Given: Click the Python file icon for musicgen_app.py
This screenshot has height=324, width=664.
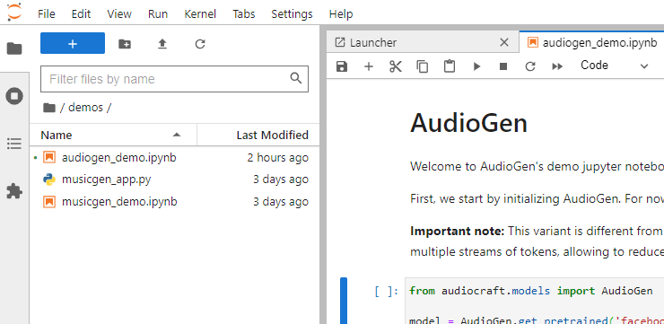Looking at the screenshot, I should [49, 180].
